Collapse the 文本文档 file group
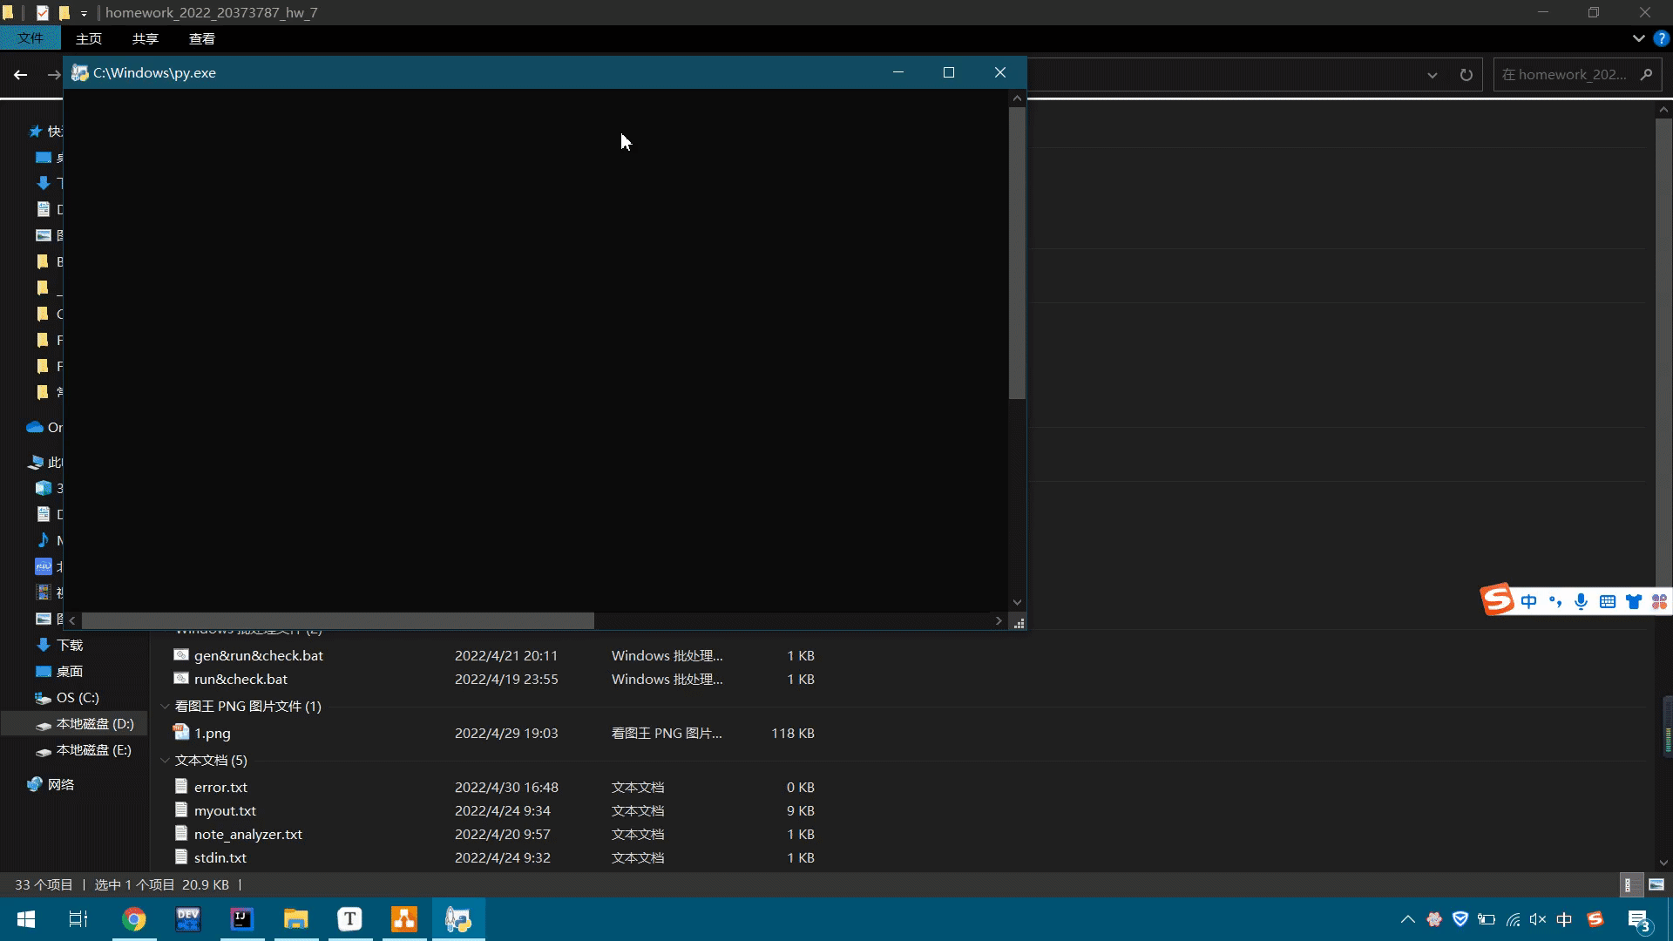The image size is (1673, 941). pos(165,760)
